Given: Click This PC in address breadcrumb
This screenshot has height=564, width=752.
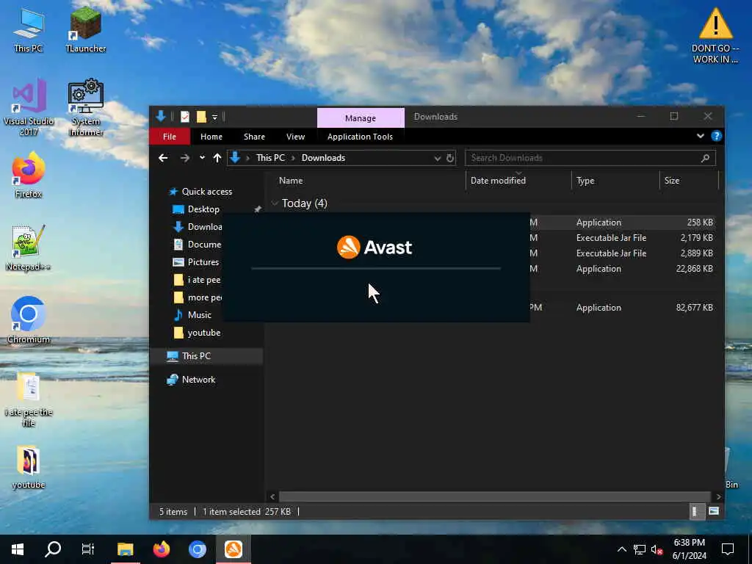Looking at the screenshot, I should pos(270,158).
